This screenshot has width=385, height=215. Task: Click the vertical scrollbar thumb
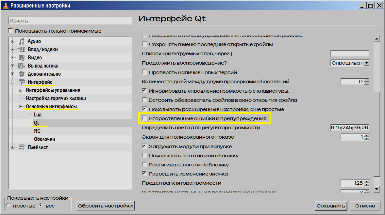tap(377, 134)
